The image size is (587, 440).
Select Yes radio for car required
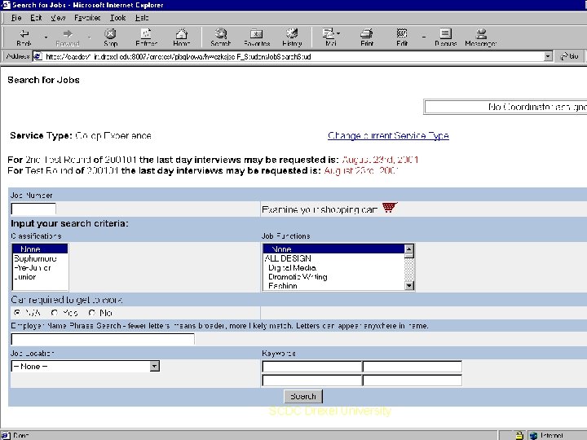click(x=55, y=312)
